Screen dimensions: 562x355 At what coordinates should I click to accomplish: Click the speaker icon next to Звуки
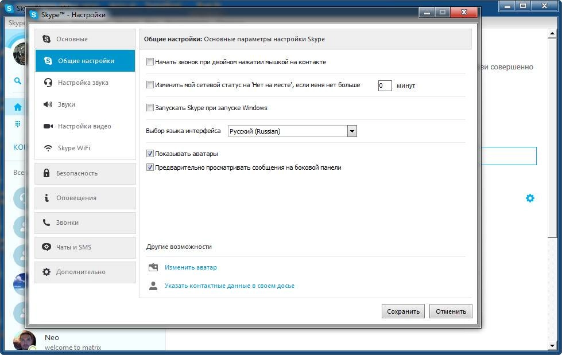coord(48,104)
